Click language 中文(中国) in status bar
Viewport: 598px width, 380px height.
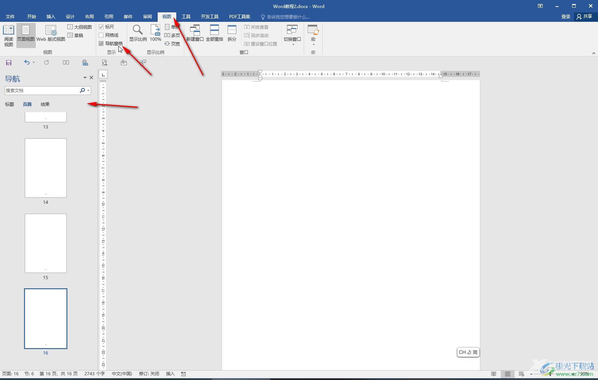click(x=122, y=374)
